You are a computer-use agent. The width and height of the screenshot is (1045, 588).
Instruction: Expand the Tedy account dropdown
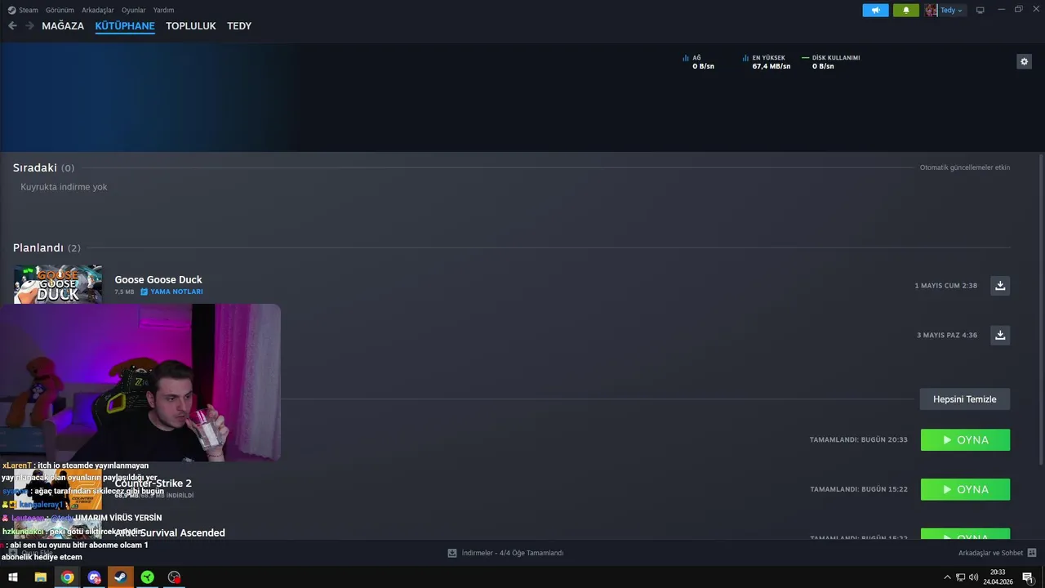pyautogui.click(x=951, y=10)
